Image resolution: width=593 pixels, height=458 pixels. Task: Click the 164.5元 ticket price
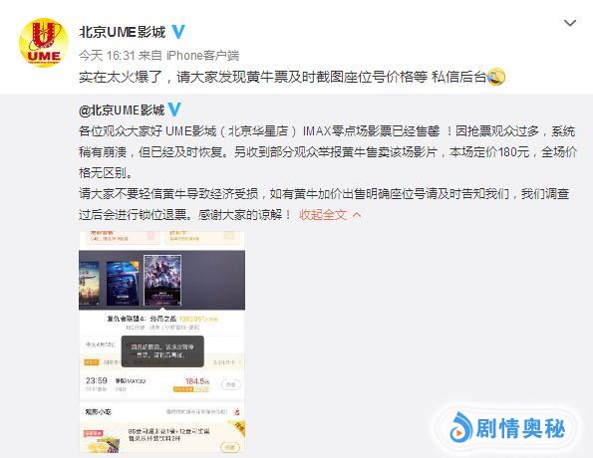[x=197, y=381]
